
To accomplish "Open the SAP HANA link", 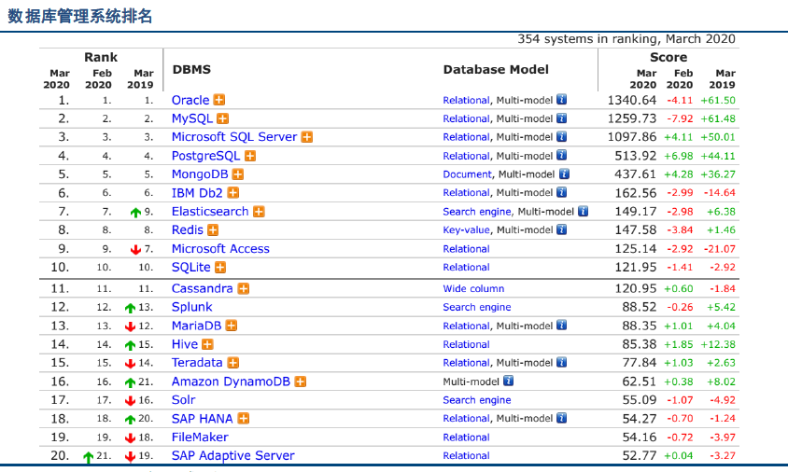I will point(203,419).
